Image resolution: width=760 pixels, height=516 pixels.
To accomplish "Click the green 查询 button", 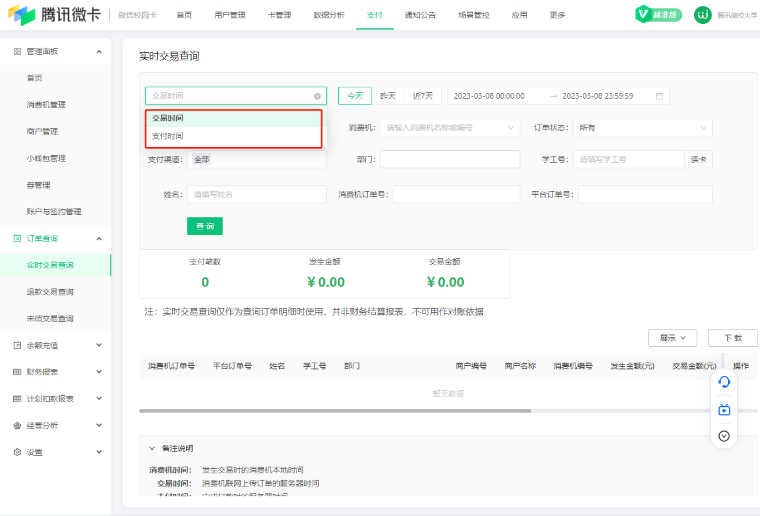I will click(x=205, y=226).
